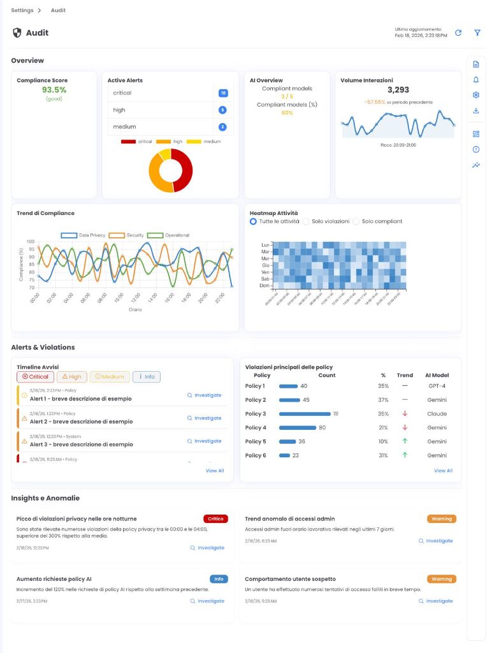This screenshot has width=492, height=653.
Task: Investigate the Trend anomalo di accessi admin insight
Action: [x=436, y=541]
